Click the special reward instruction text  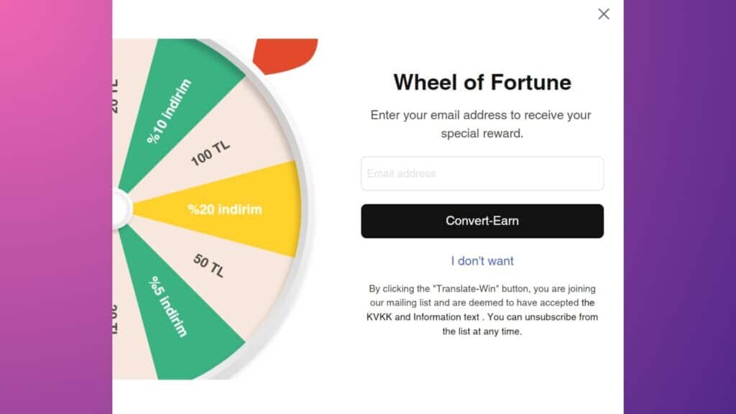(482, 124)
